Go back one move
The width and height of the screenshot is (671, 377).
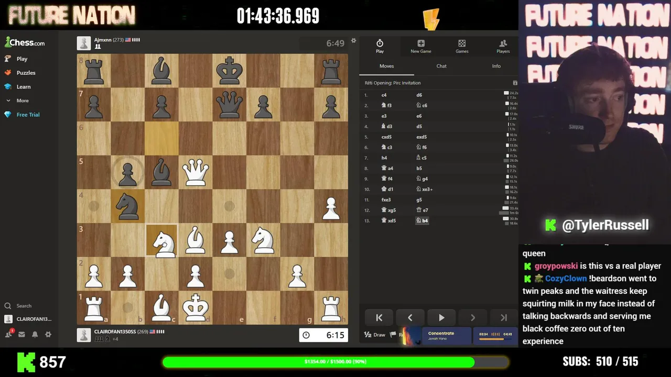point(410,318)
